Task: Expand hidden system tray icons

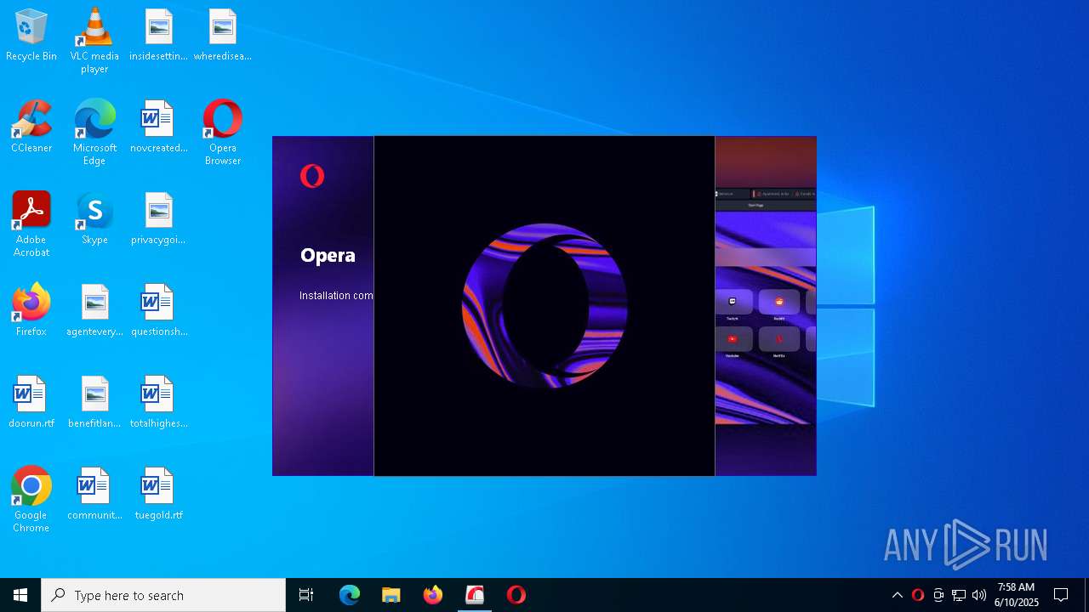Action: 897,595
